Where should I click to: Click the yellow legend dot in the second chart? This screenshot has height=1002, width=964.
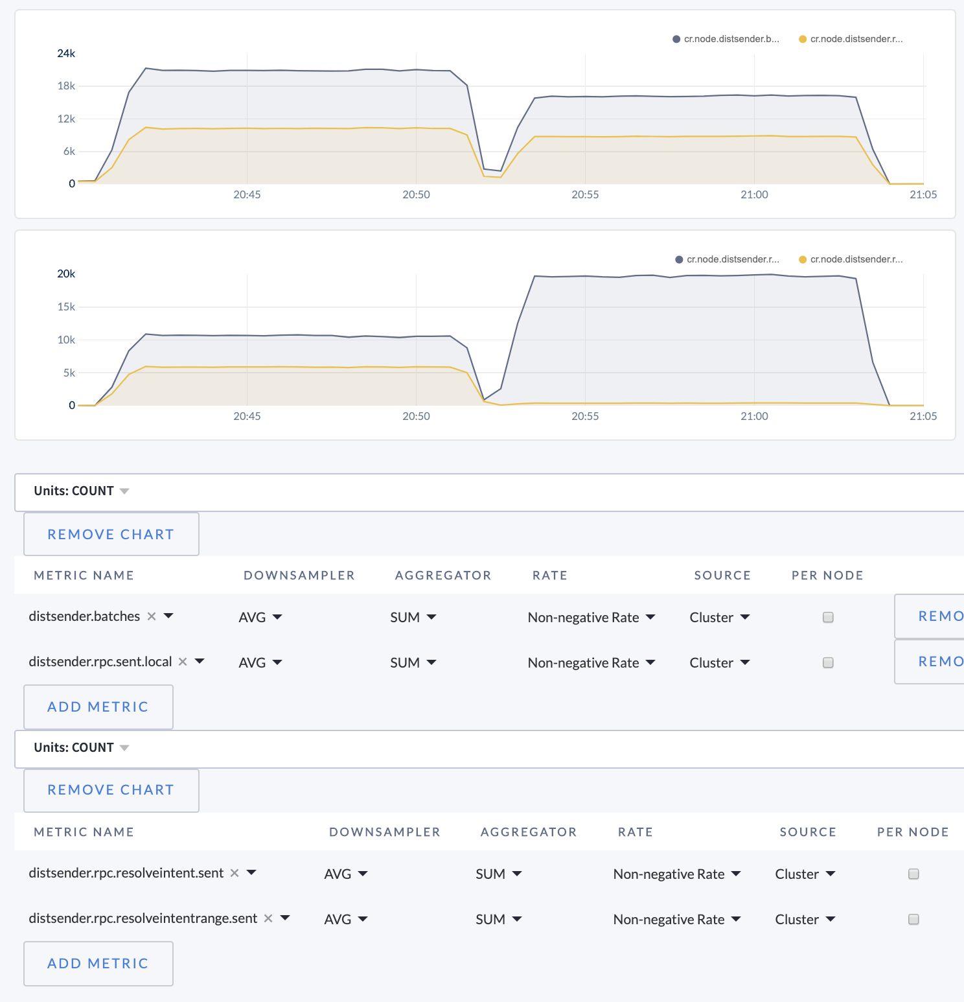803,260
